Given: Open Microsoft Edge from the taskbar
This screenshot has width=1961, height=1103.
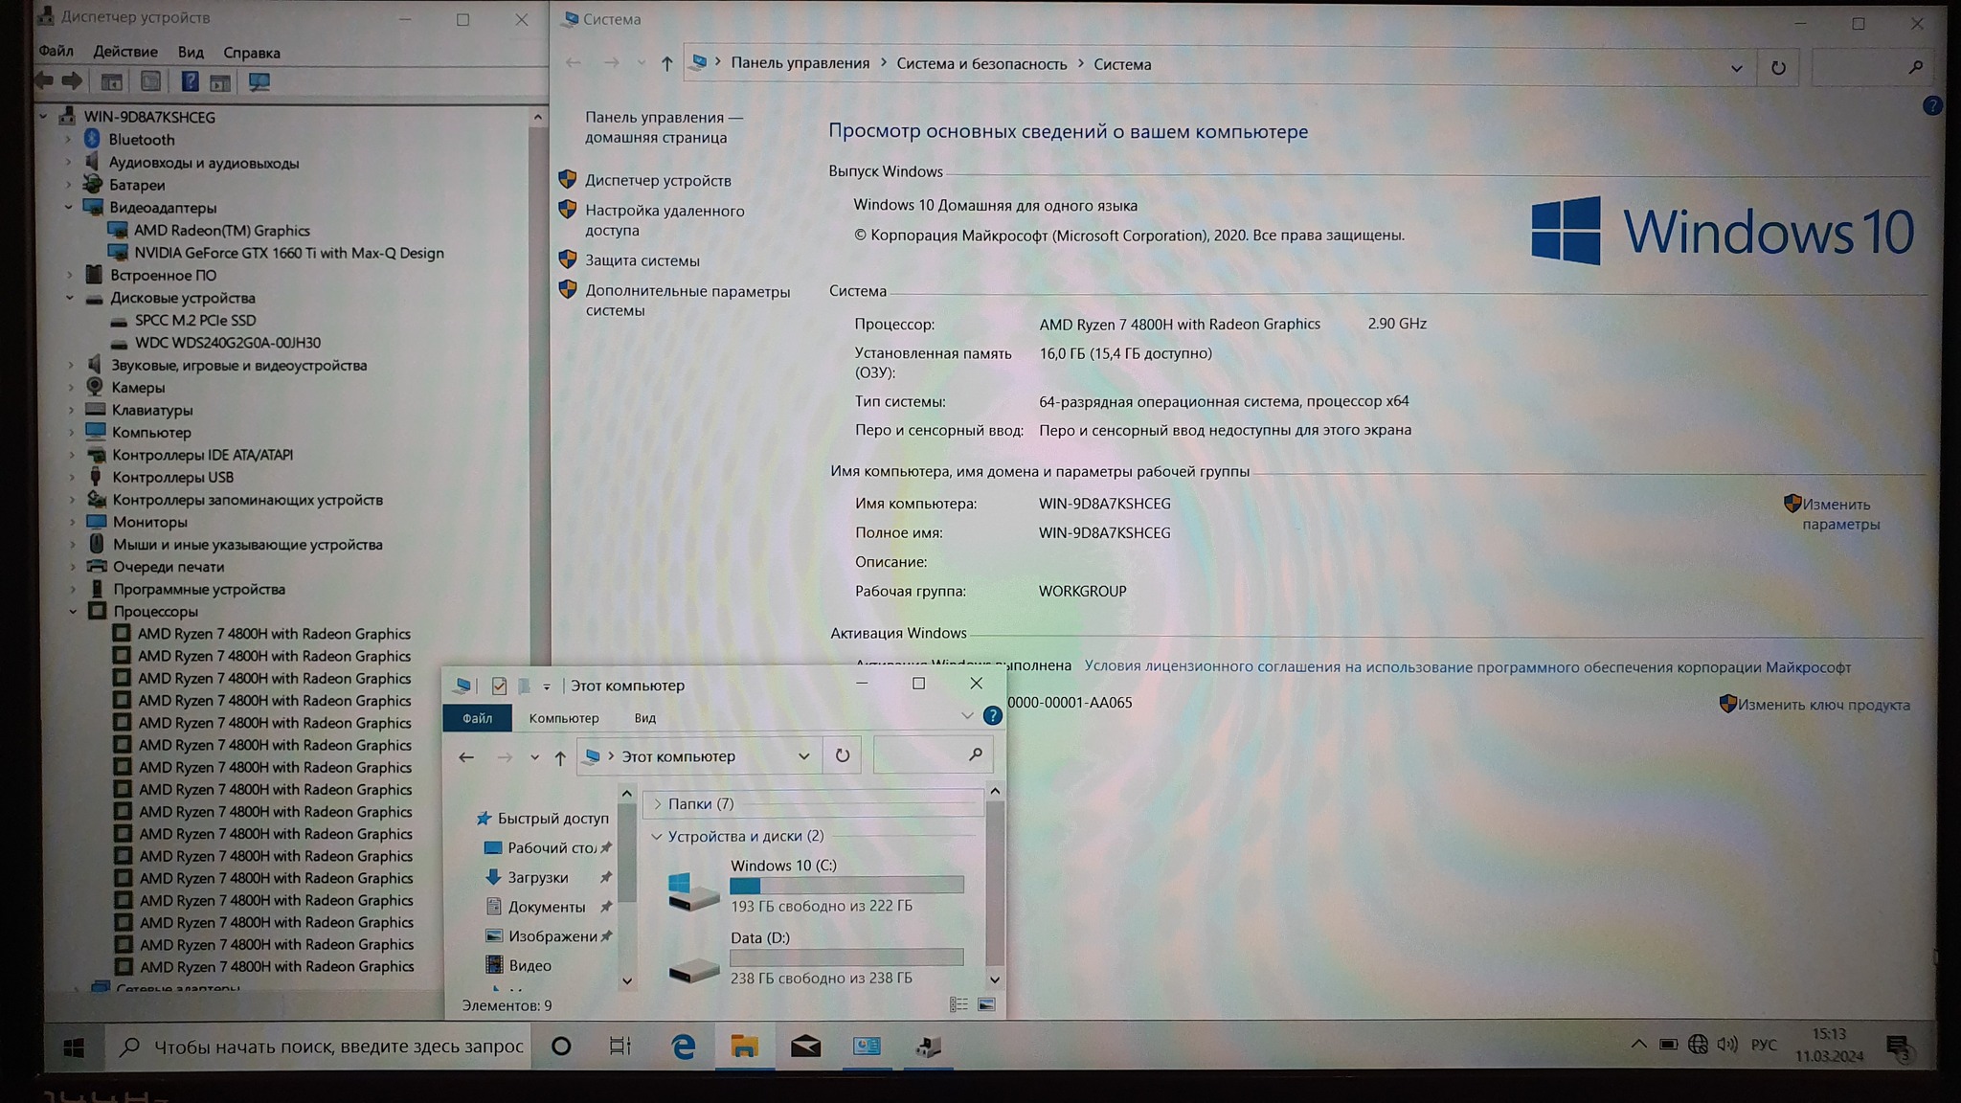Looking at the screenshot, I should [683, 1047].
